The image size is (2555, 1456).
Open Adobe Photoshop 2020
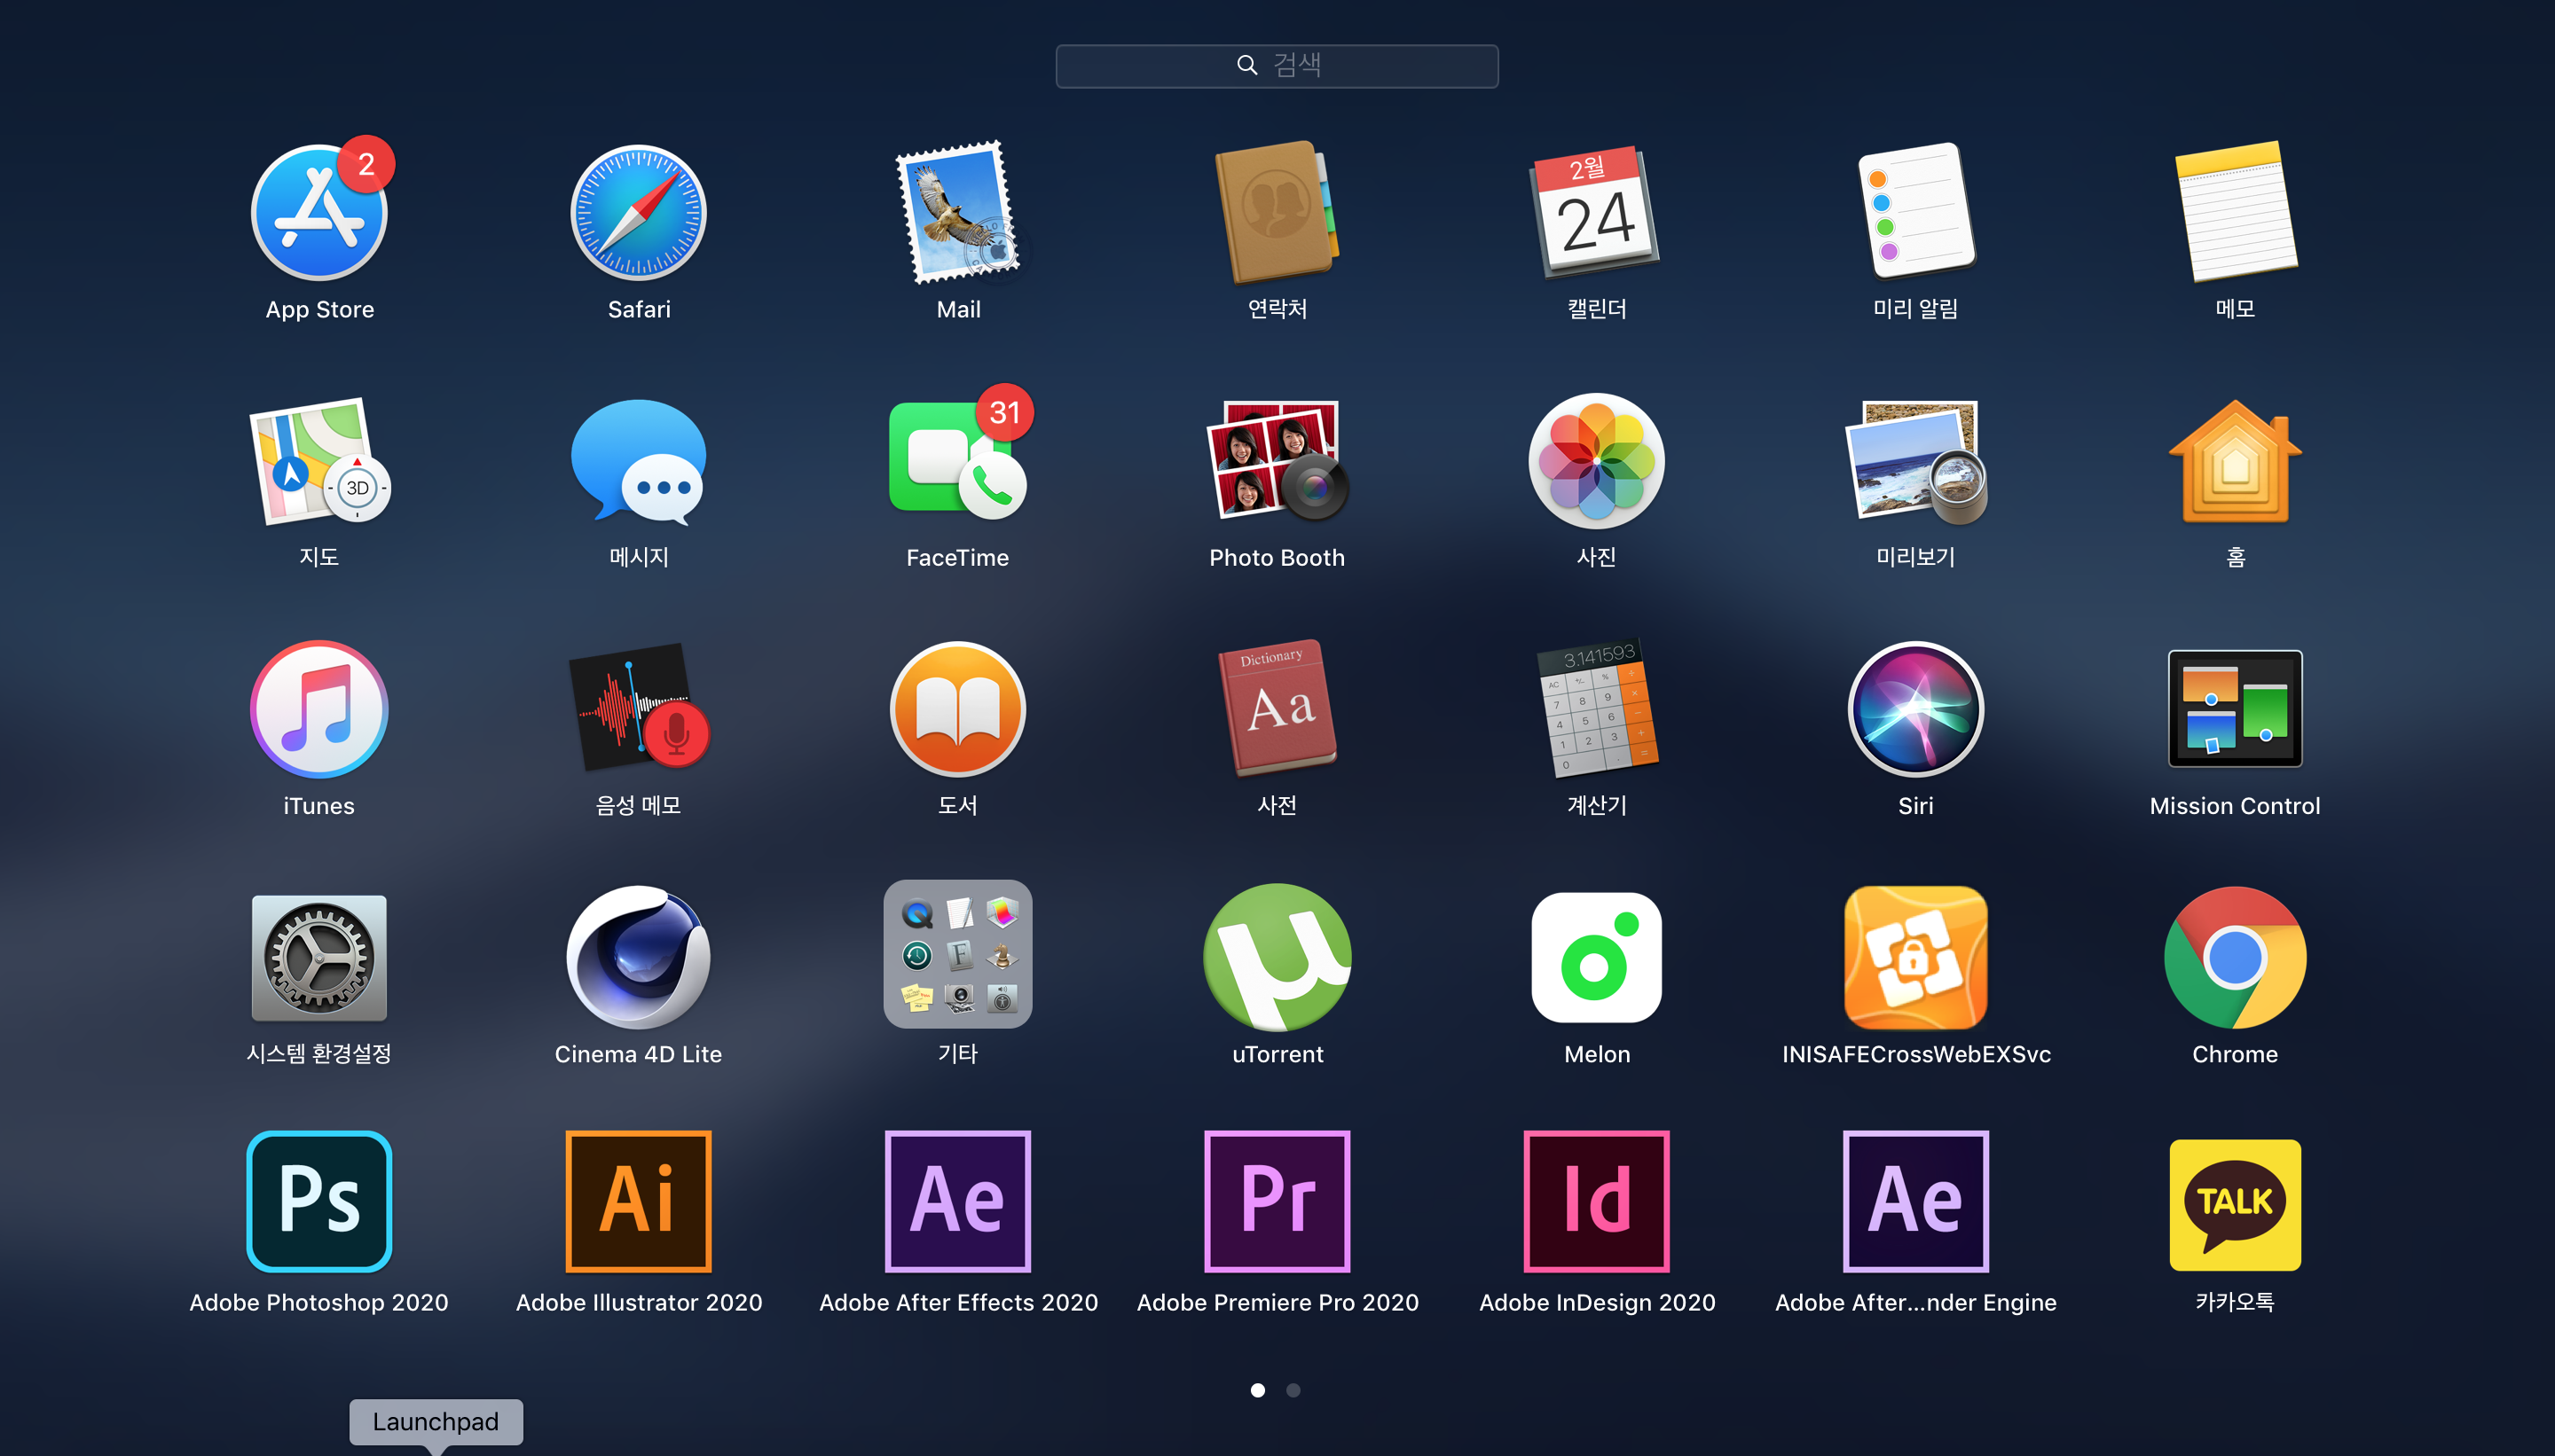point(319,1201)
